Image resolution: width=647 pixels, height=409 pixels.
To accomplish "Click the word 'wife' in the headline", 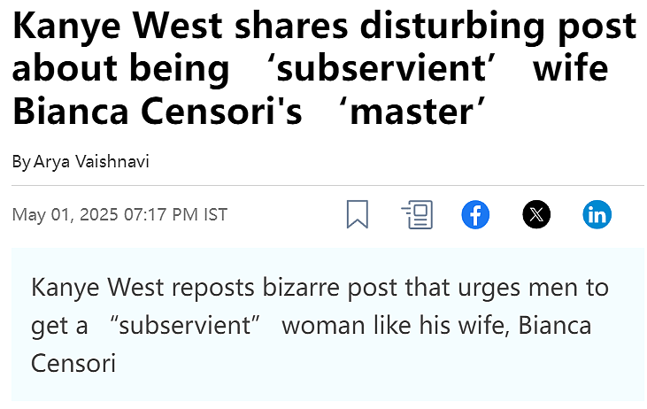I will point(570,68).
